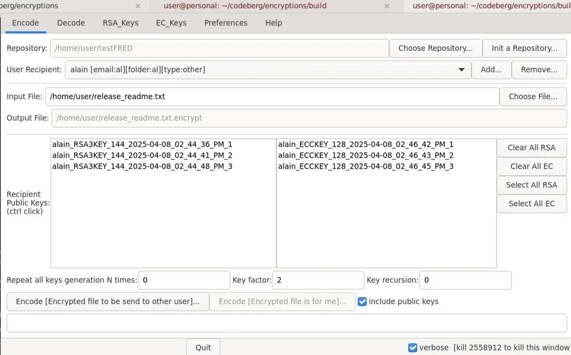This screenshot has height=355, width=571.
Task: Click Choose File for the input file
Action: (533, 96)
